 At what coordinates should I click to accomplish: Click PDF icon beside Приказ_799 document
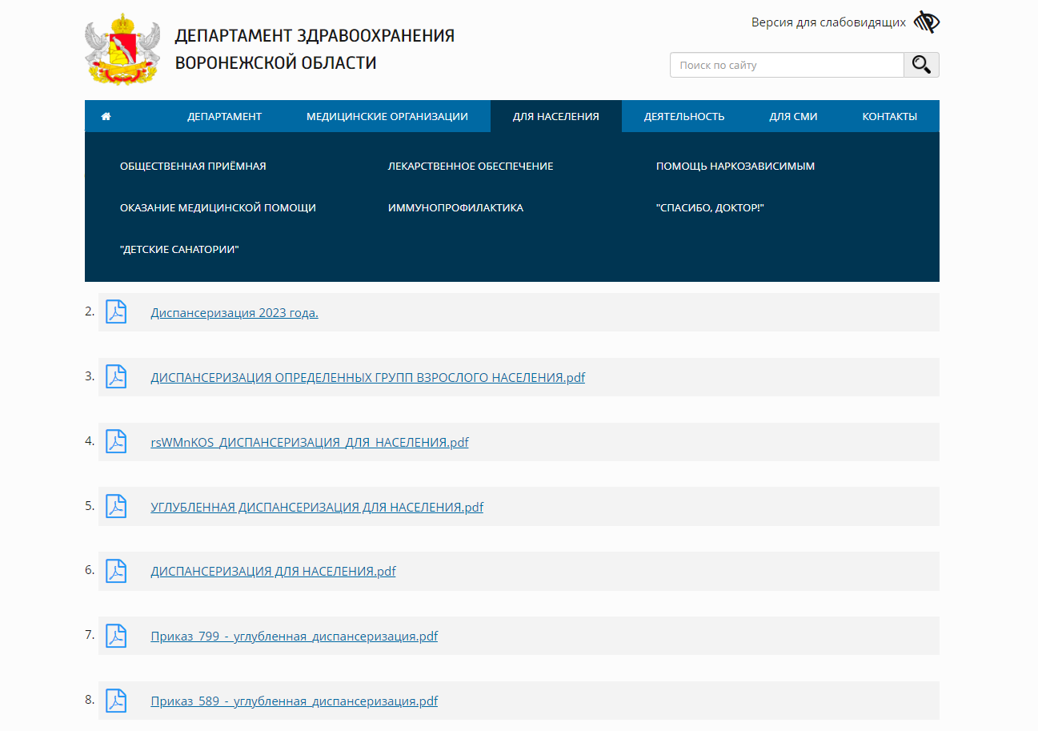click(x=117, y=636)
